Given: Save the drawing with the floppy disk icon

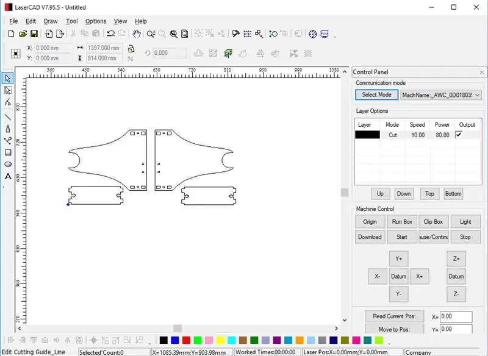Looking at the screenshot, I should coord(34,34).
